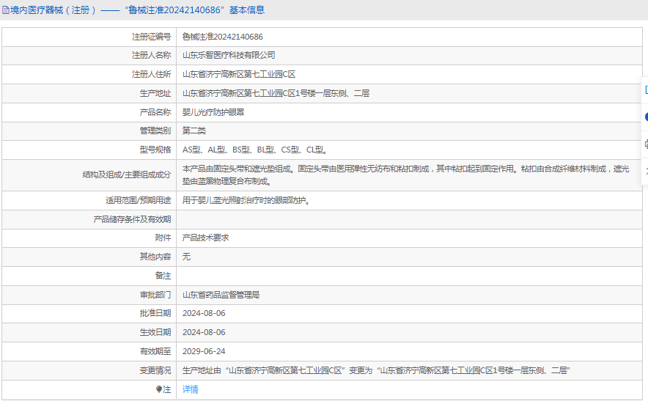Click the top icon in right floating sidebar

pyautogui.click(x=645, y=90)
